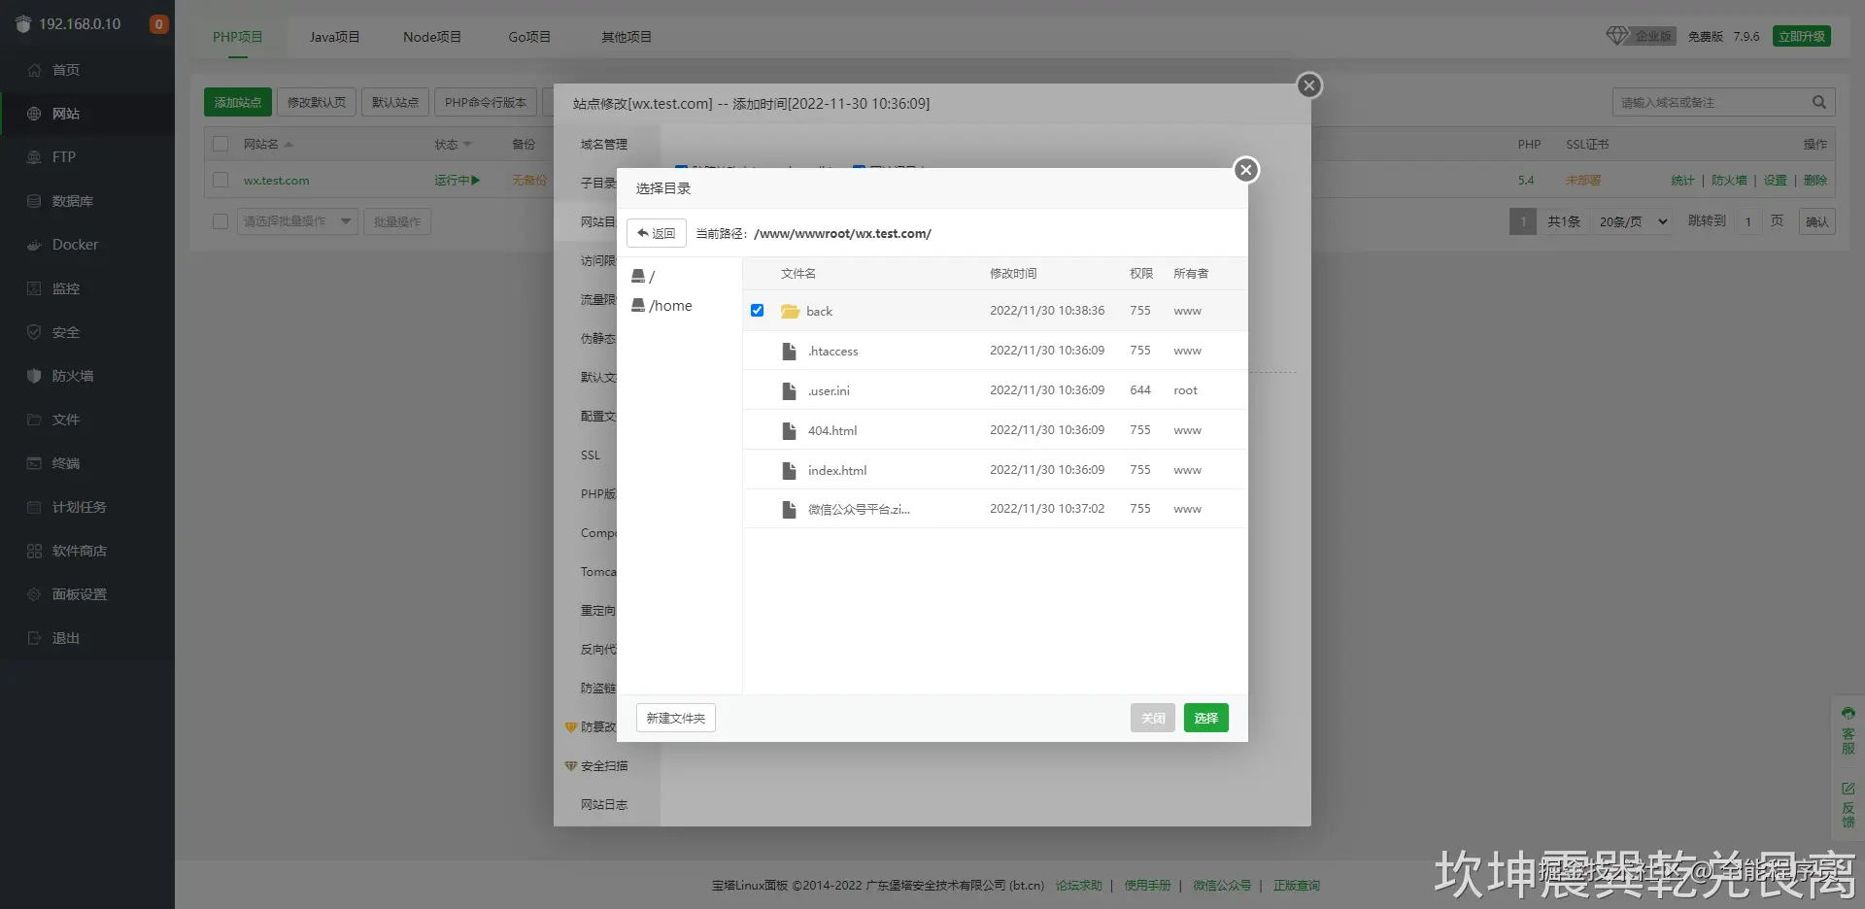Open the 数据库 sidebar icon

click(34, 201)
